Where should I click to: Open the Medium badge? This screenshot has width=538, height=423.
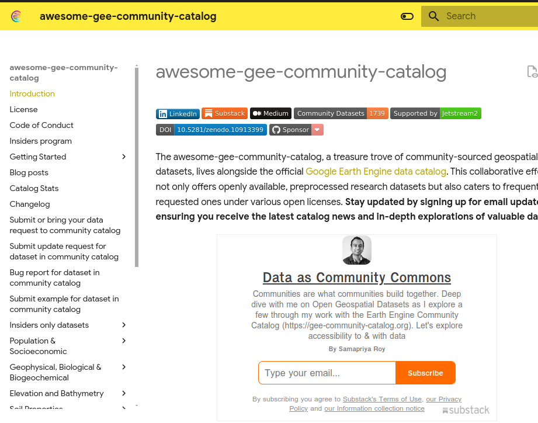(270, 114)
